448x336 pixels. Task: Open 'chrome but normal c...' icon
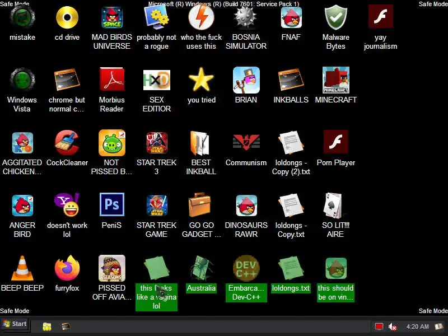(x=67, y=80)
